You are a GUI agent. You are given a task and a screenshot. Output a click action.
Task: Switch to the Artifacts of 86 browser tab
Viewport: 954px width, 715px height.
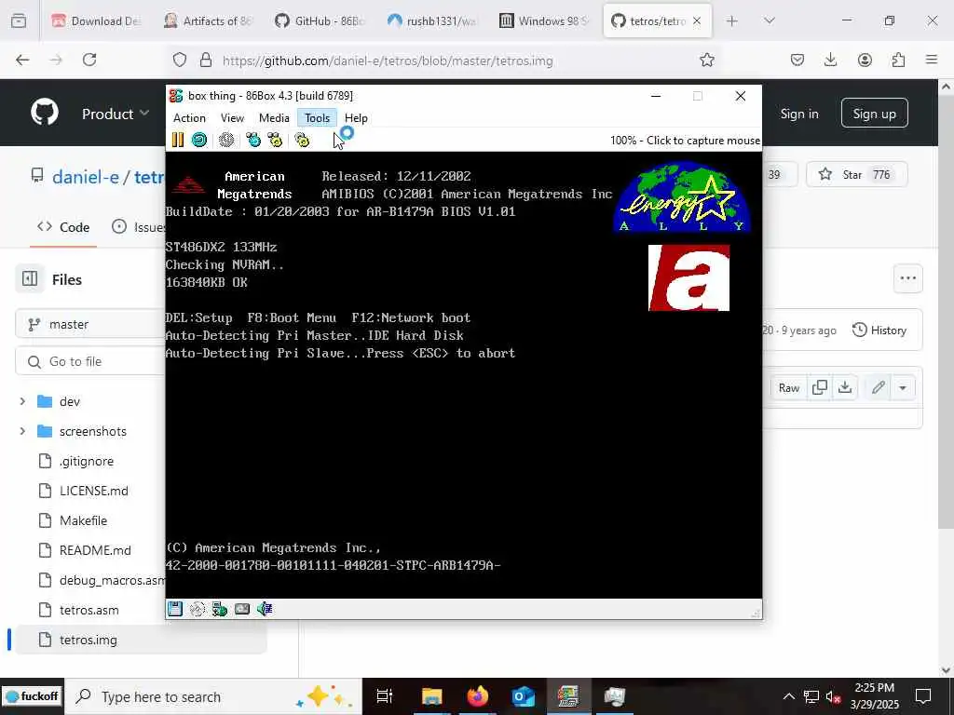pyautogui.click(x=208, y=20)
